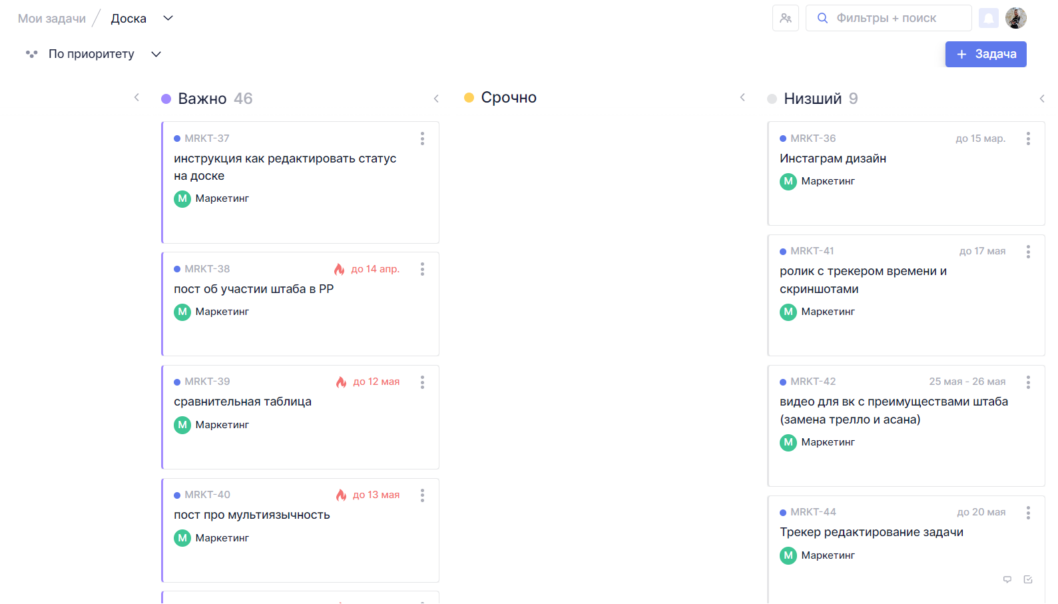Open options menu for MRKT-36 card
The image size is (1058, 604).
(x=1028, y=139)
